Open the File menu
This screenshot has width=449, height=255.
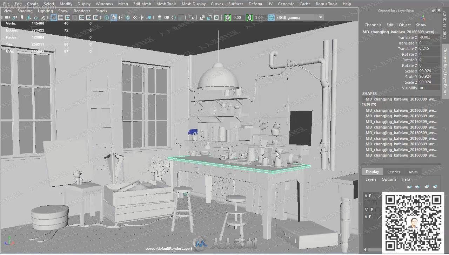6,4
